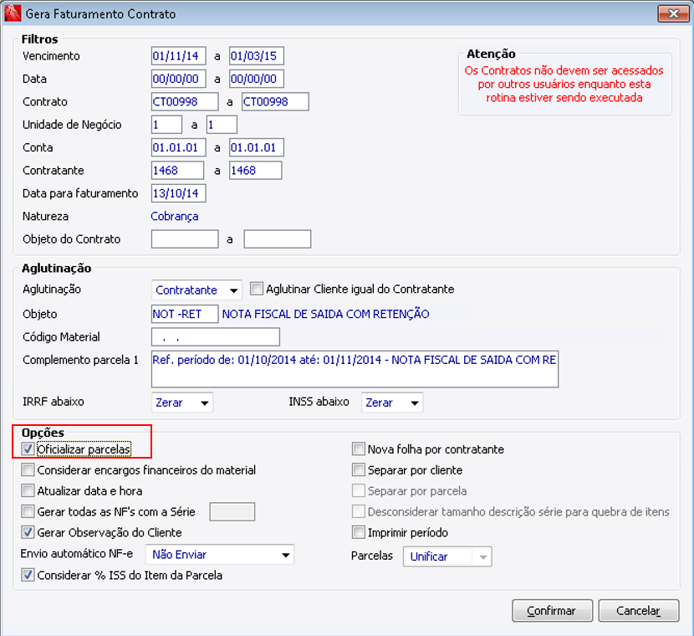694x636 pixels.
Task: Expand the IRRF abaixo dropdown
Action: click(182, 403)
